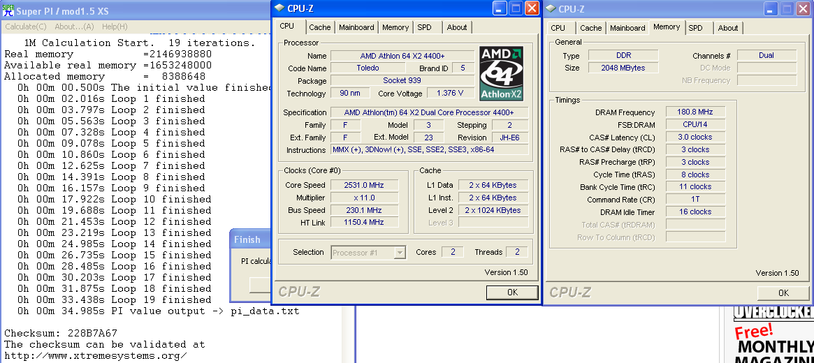Click the PI value output pi_data.txt line
The image size is (814, 363).
click(159, 311)
